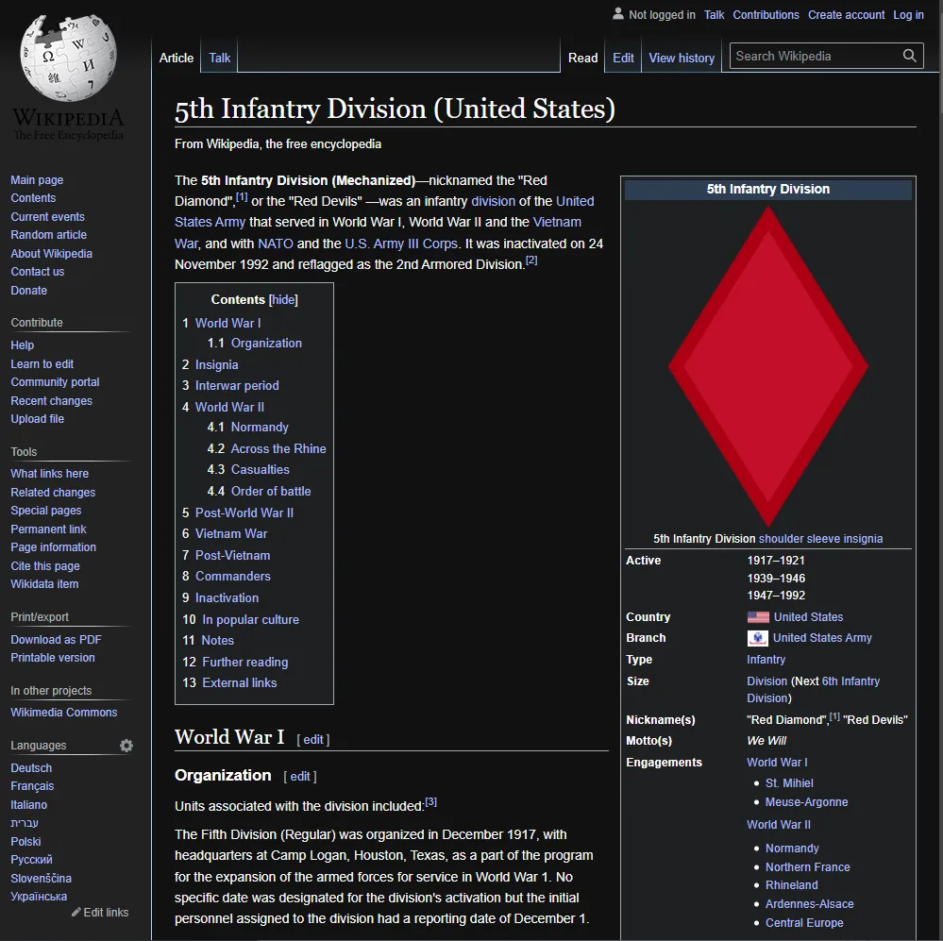Open the View history tab

coord(682,58)
